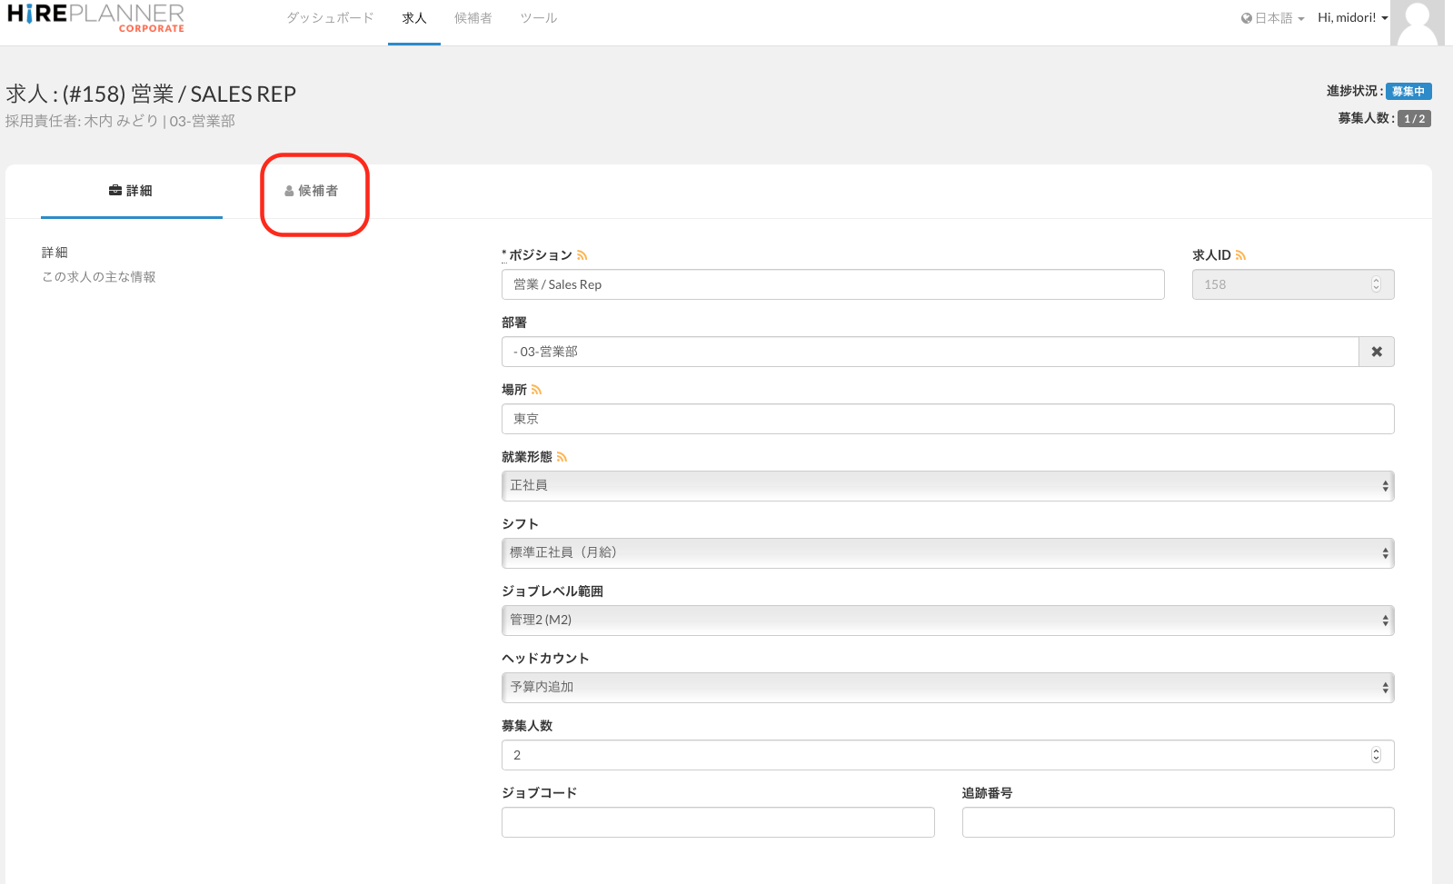
Task: Expand the ヘッドカウント dropdown
Action: tap(947, 688)
